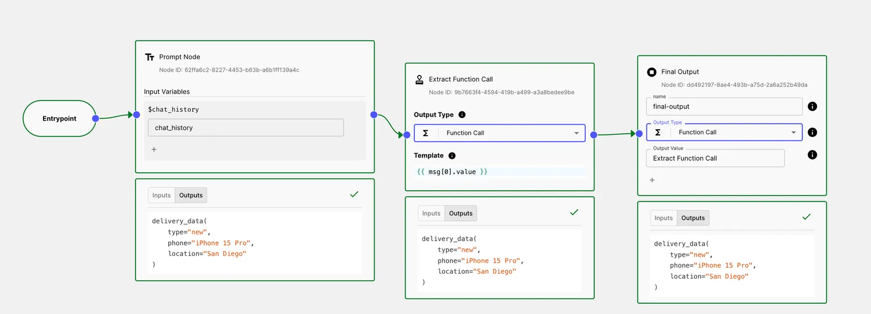This screenshot has width=871, height=314.
Task: Click Extract Function Call title text
Action: [461, 79]
